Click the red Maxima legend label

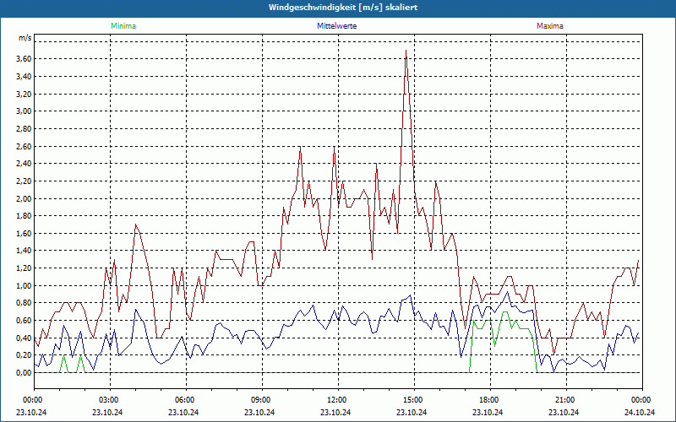coord(550,26)
